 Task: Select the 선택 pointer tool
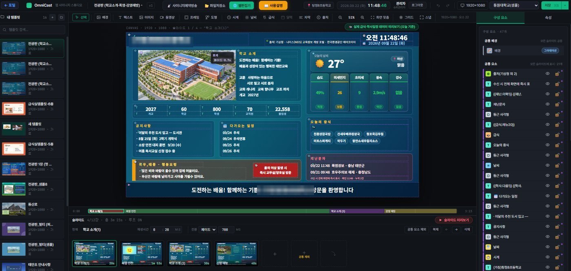[x=81, y=18]
